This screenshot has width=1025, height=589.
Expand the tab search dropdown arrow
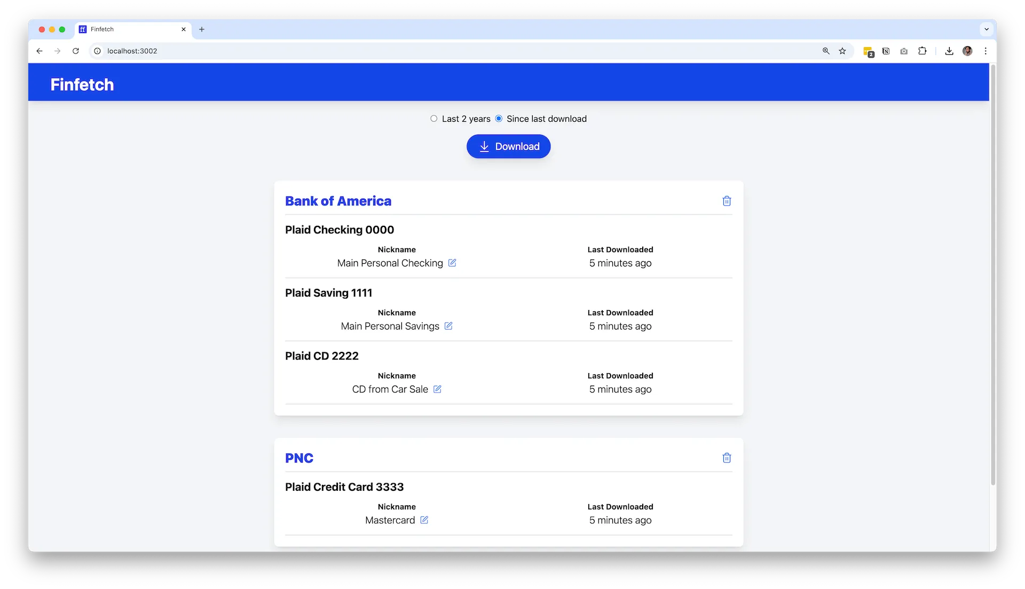coord(987,29)
